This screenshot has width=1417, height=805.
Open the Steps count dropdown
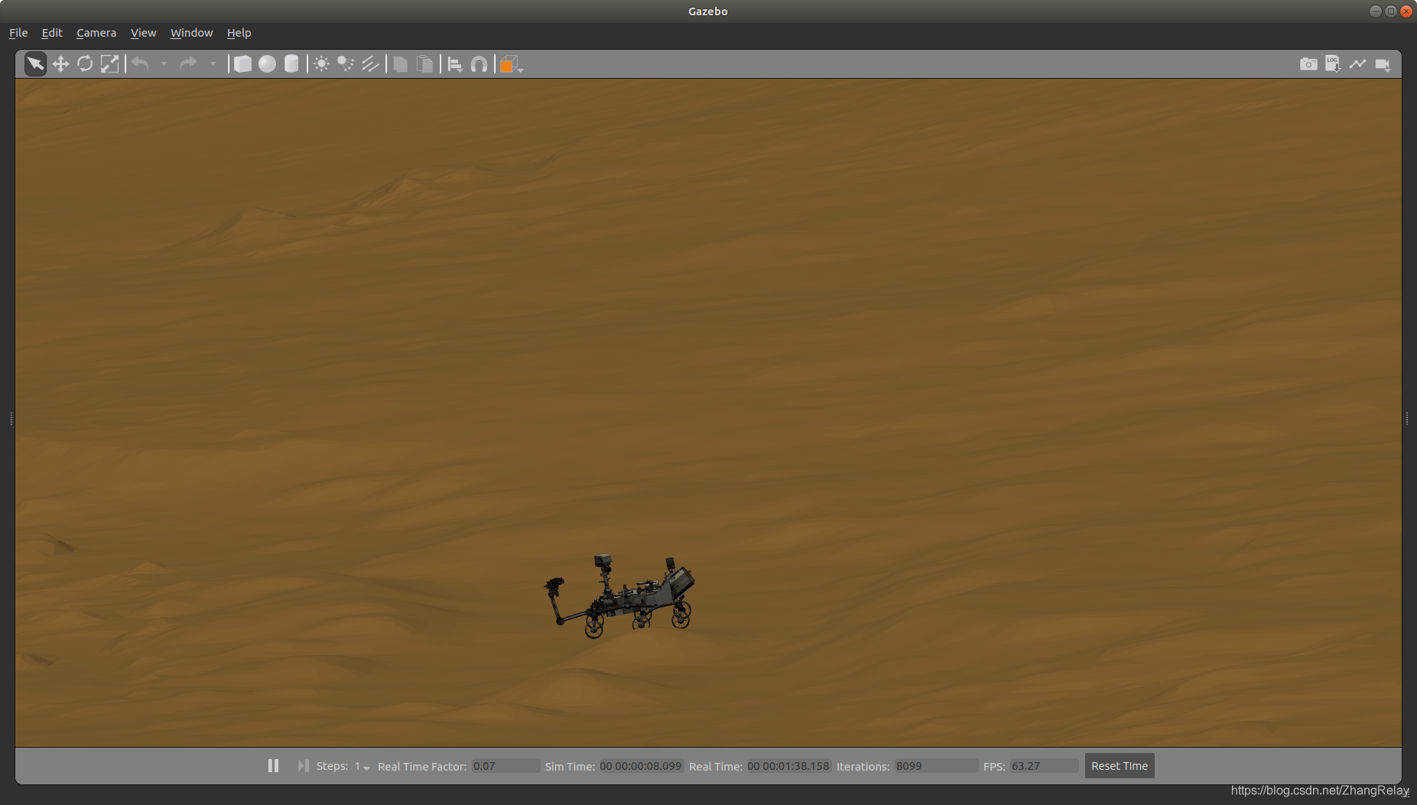362,766
